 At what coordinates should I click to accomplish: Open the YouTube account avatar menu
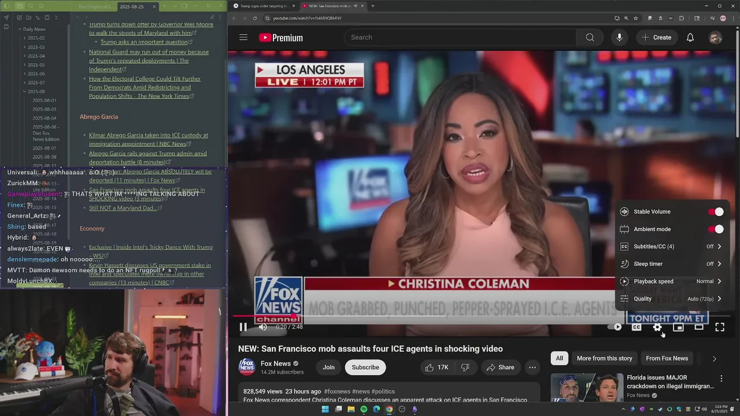click(x=715, y=38)
